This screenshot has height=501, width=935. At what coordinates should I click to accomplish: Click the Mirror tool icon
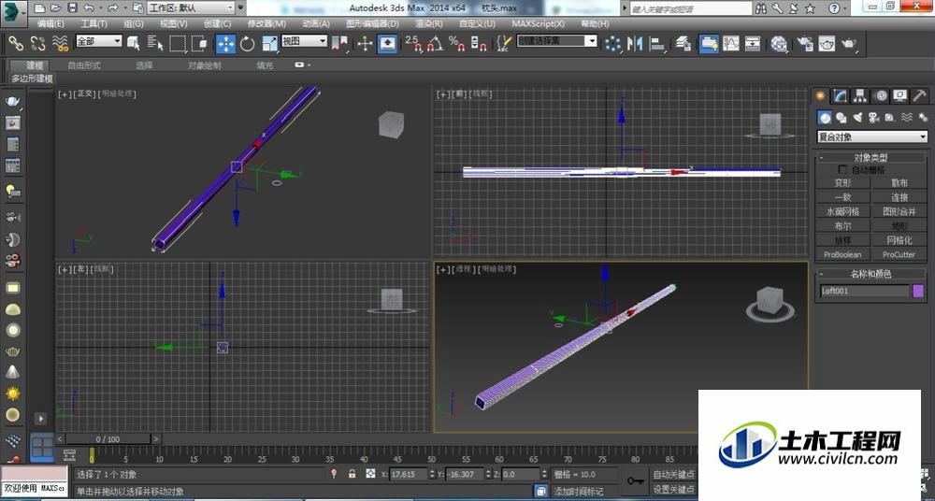tap(635, 43)
